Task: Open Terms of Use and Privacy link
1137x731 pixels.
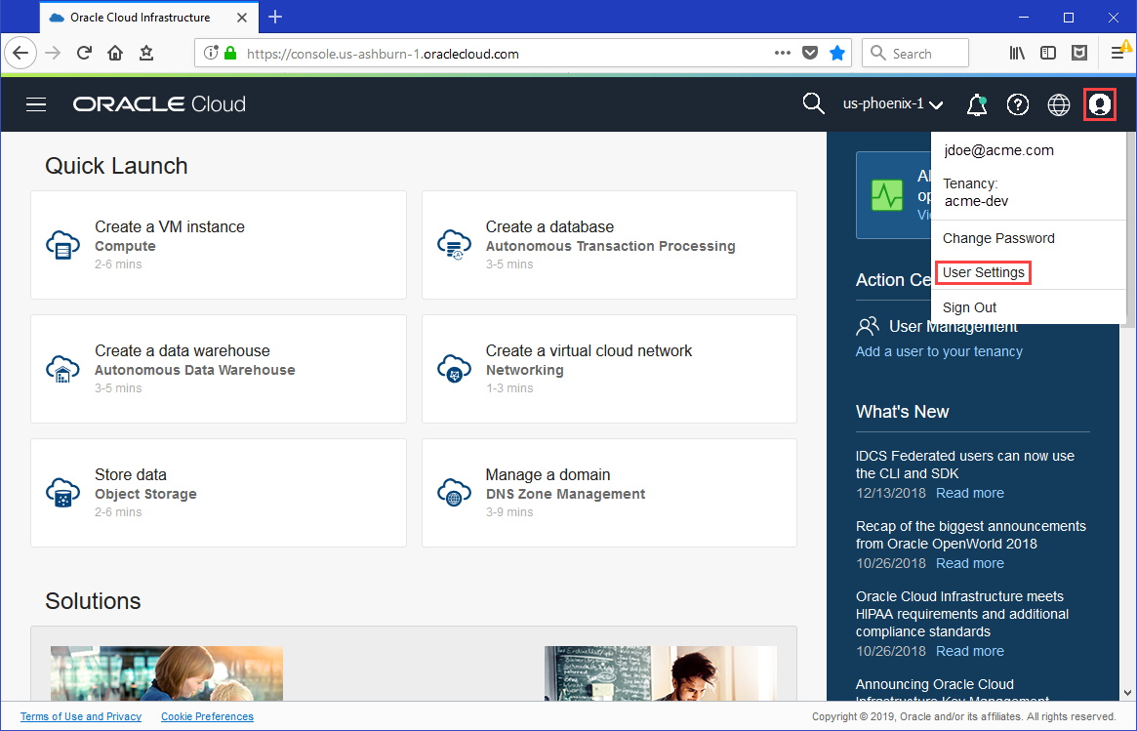Action: (80, 716)
